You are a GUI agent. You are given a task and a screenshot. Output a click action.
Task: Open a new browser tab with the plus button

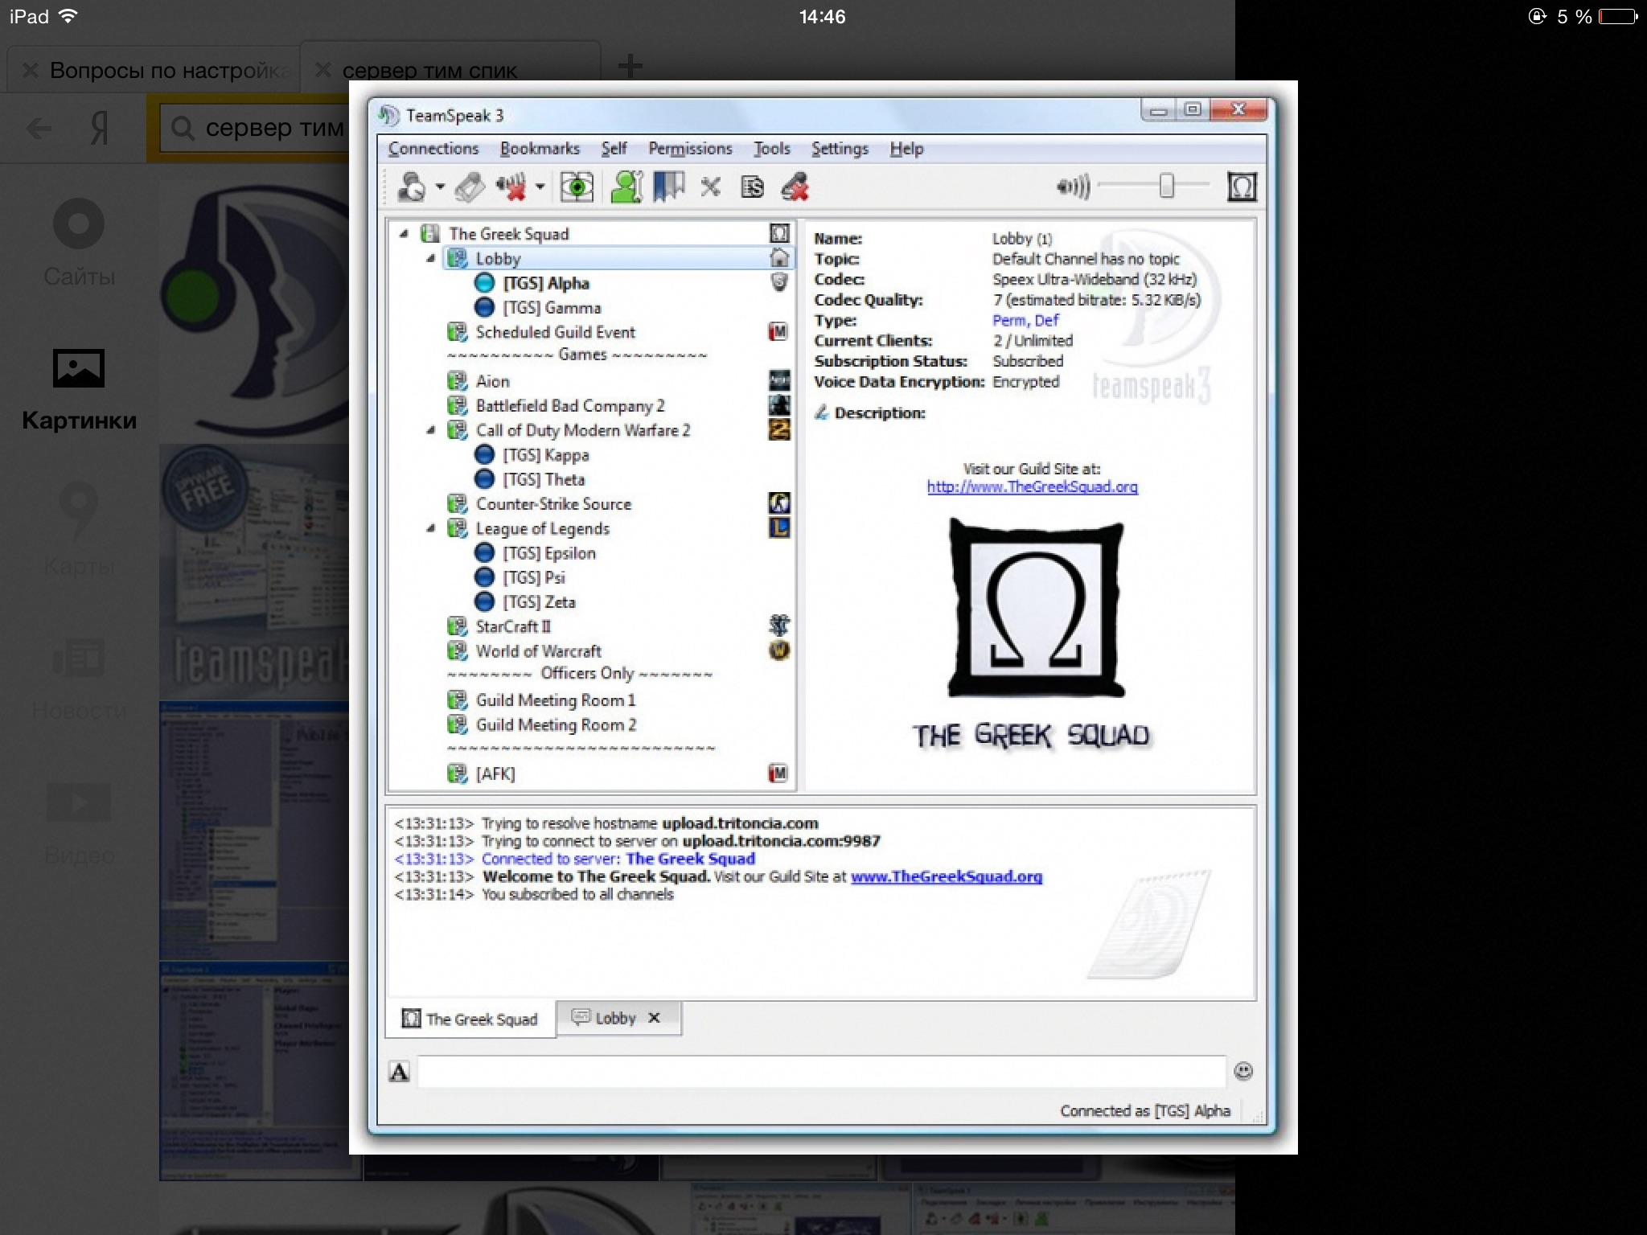pos(630,66)
